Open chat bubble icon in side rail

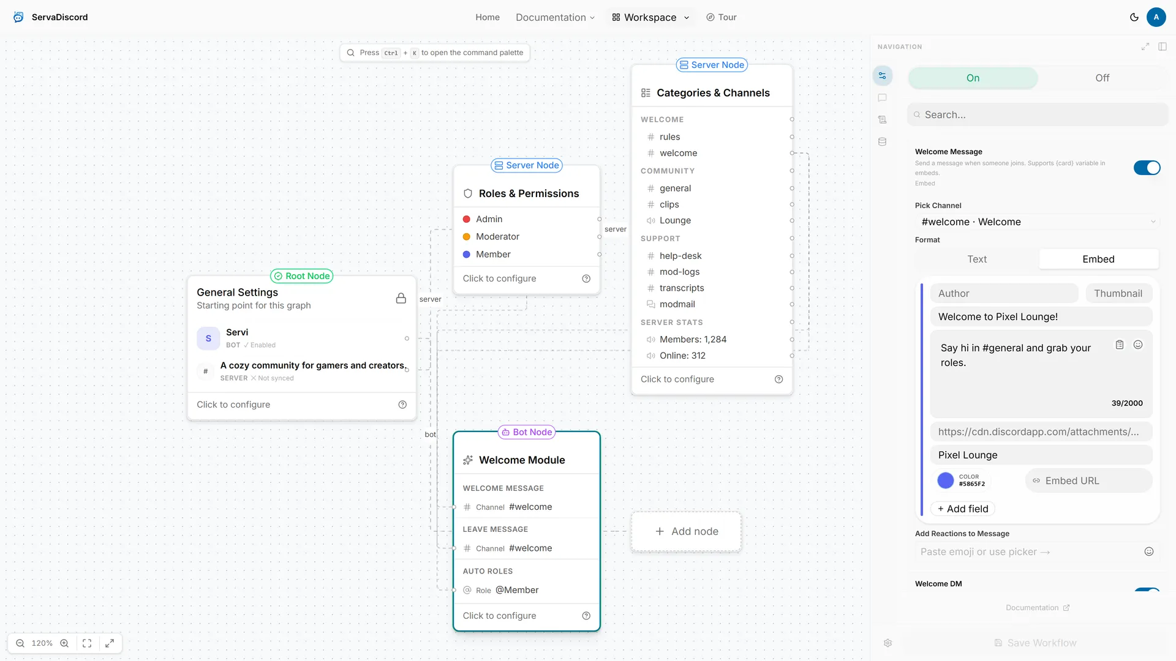[x=882, y=98]
